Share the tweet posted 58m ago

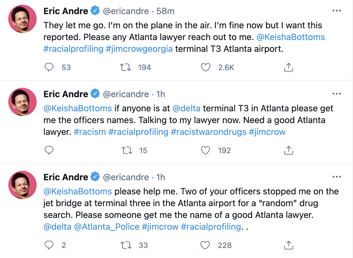click(x=288, y=67)
